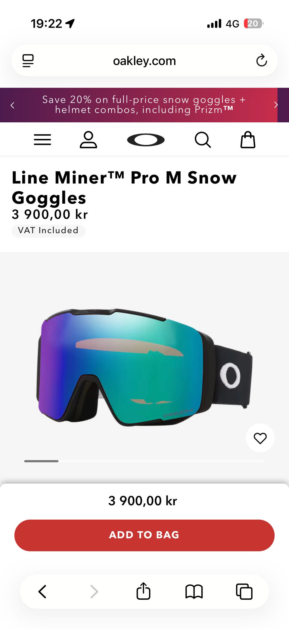Tap the Line Miner goggles product image

144,367
